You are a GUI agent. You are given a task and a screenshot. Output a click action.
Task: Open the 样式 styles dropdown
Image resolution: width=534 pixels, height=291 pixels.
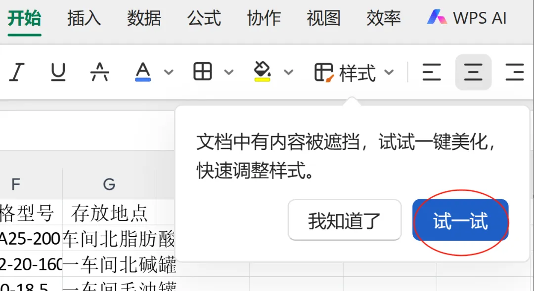click(x=354, y=73)
